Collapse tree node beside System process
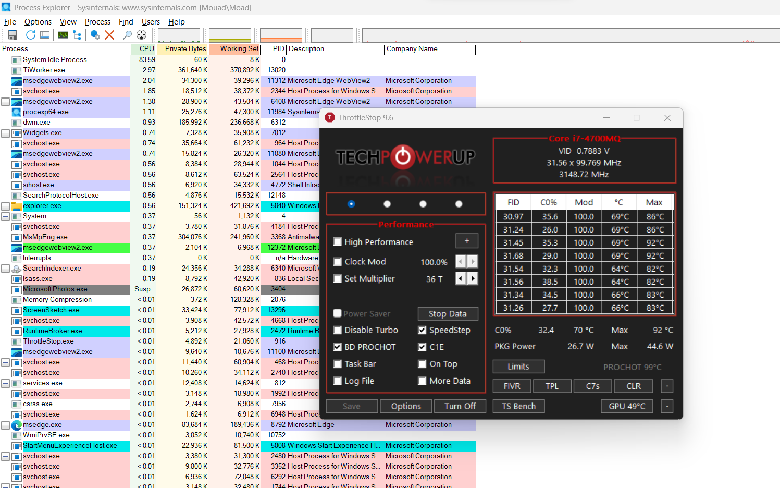This screenshot has height=488, width=780. click(5, 216)
